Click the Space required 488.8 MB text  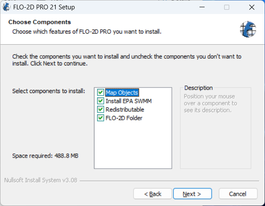[45, 156]
